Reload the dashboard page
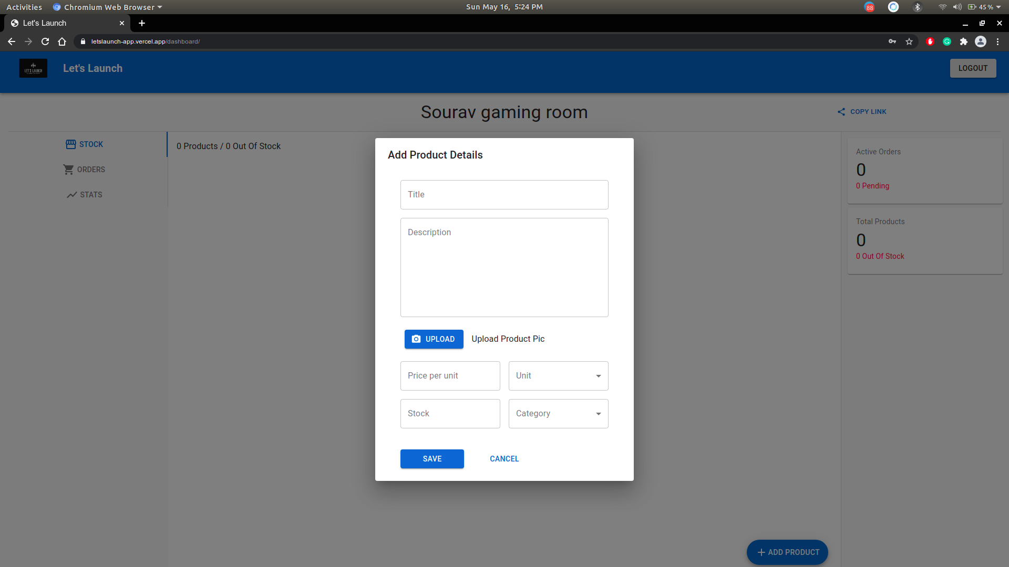 click(45, 41)
